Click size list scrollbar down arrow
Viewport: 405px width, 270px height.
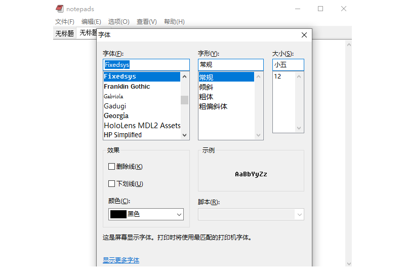tap(299, 128)
